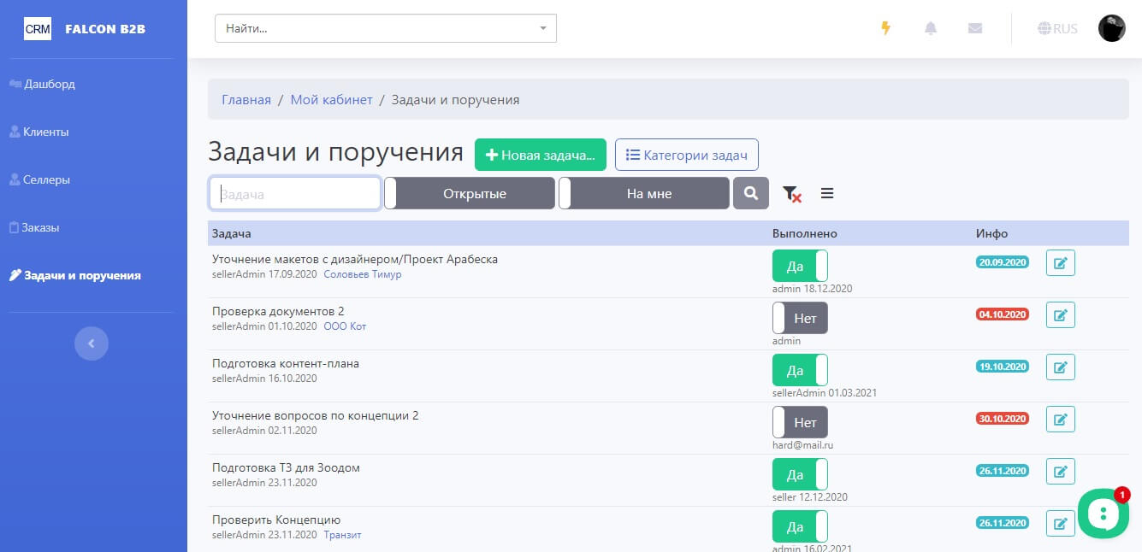1142x552 pixels.
Task: Open Соловьев Тимур client link
Action: click(363, 274)
